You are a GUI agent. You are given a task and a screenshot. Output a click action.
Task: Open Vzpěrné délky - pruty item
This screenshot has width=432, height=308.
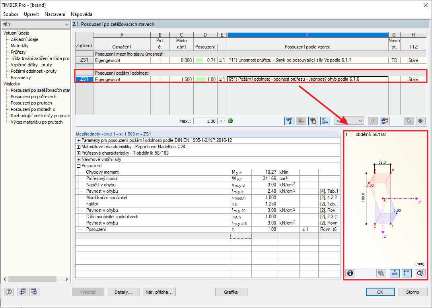click(x=31, y=65)
